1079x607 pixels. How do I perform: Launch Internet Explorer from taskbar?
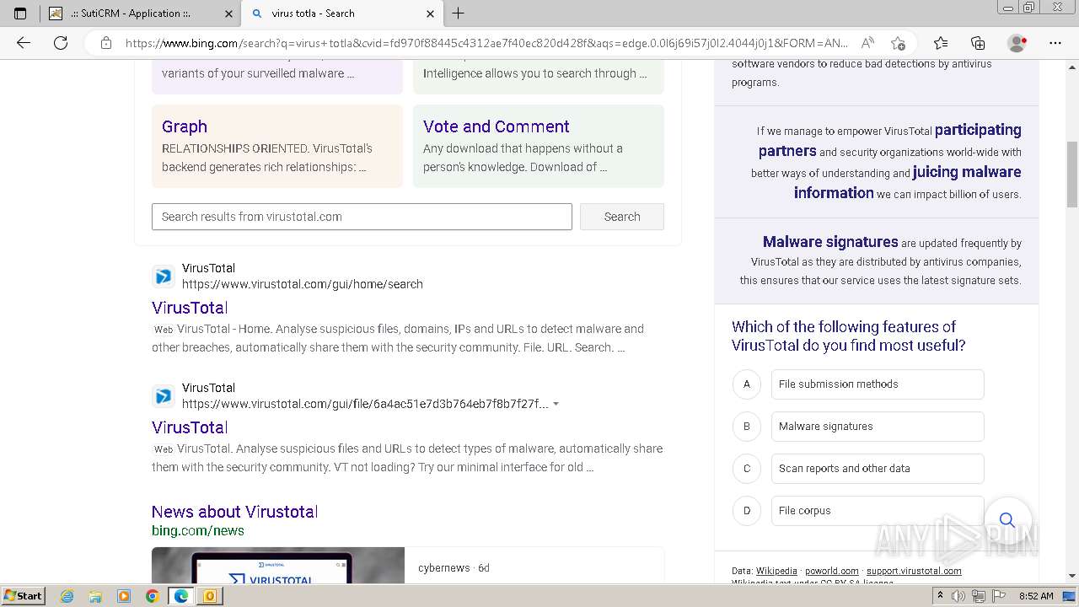[67, 596]
